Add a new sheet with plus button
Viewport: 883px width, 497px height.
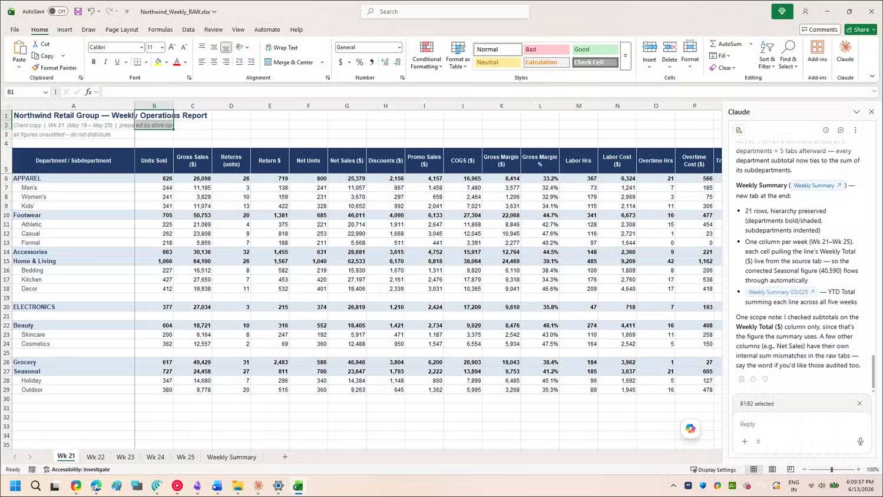(x=285, y=457)
